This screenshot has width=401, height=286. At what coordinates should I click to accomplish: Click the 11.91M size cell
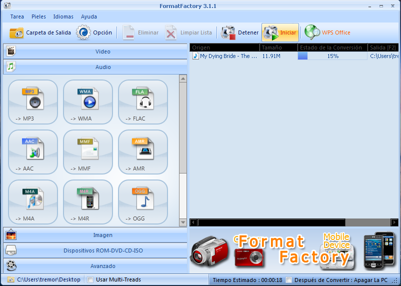click(271, 56)
